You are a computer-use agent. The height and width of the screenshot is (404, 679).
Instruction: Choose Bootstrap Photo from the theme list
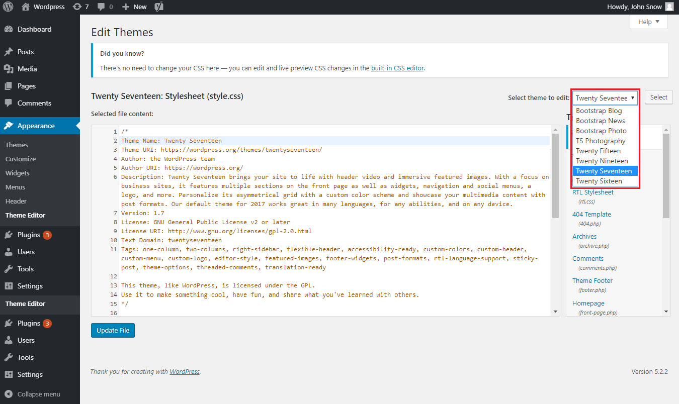coord(605,131)
